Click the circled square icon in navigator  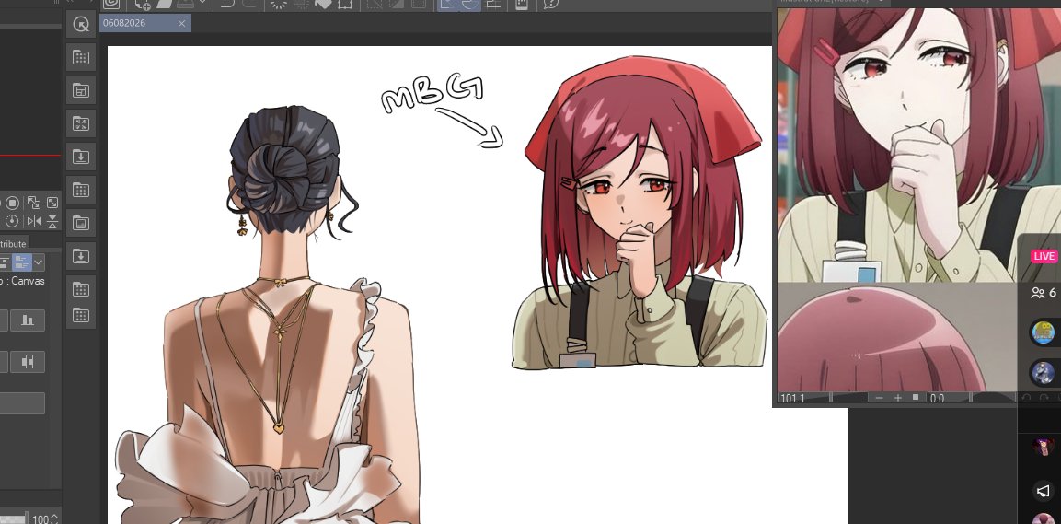(x=12, y=203)
